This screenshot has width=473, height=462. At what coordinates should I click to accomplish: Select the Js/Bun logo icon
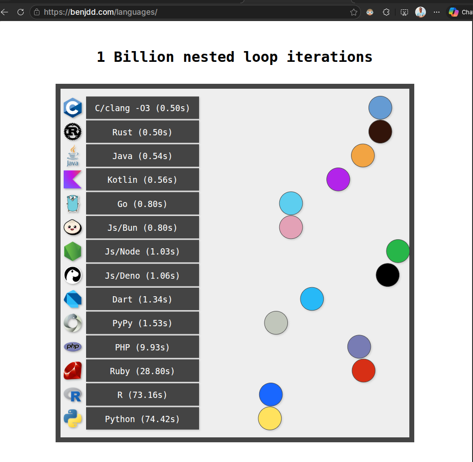(73, 227)
